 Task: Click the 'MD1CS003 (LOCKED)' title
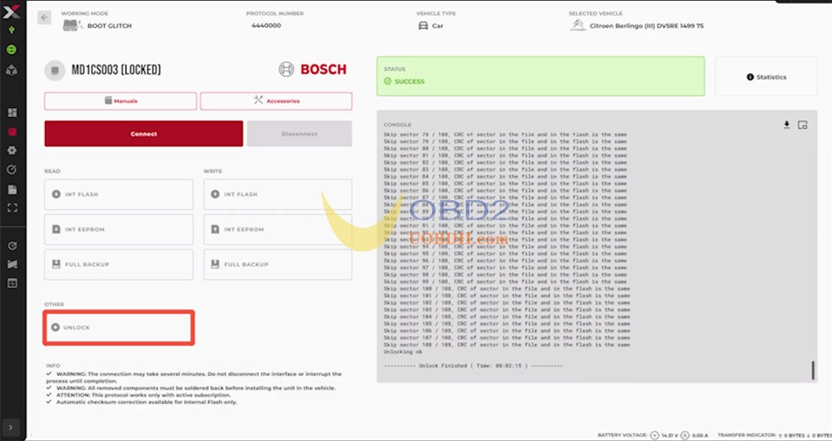click(116, 70)
